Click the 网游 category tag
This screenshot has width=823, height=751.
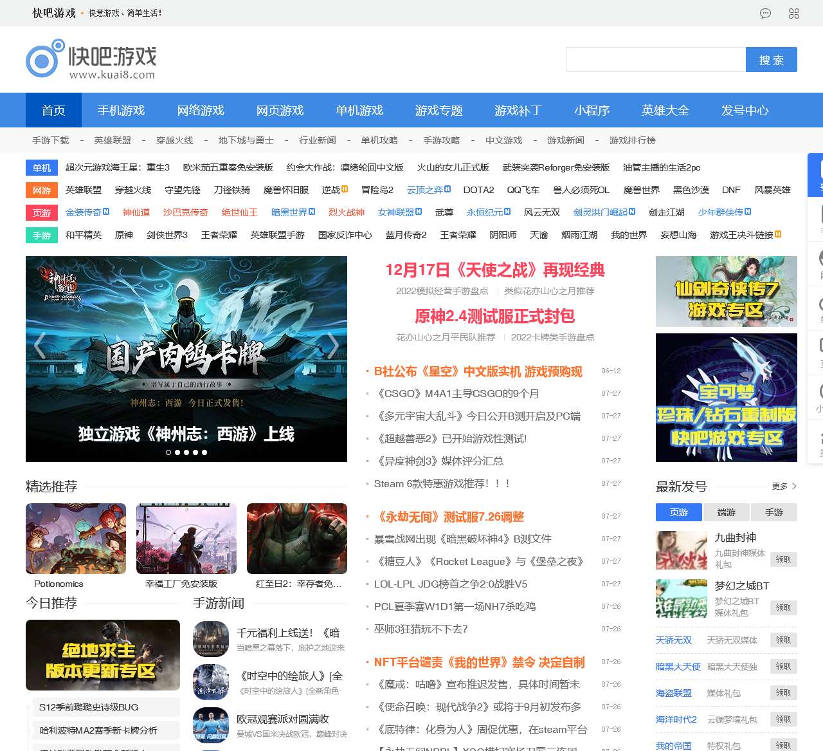pos(42,190)
